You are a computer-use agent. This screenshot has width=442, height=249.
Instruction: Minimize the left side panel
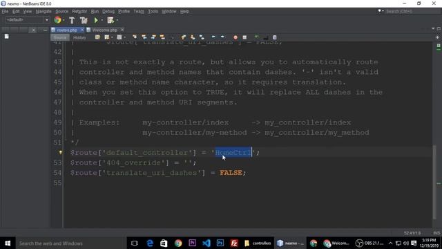(45, 30)
